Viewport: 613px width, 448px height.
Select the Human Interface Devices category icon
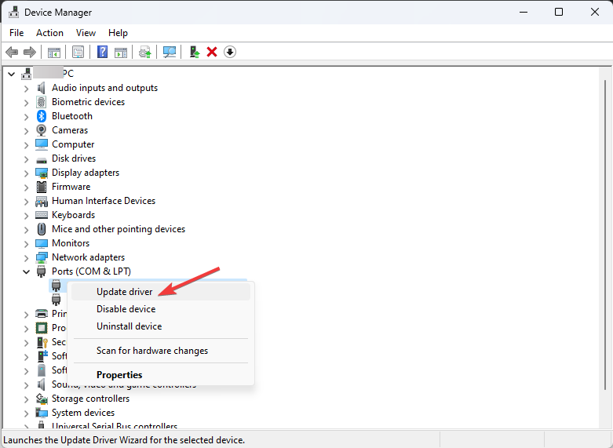42,201
